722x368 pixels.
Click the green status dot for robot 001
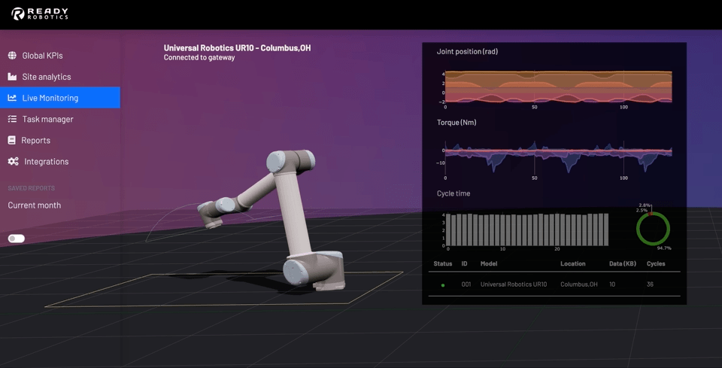click(x=443, y=285)
